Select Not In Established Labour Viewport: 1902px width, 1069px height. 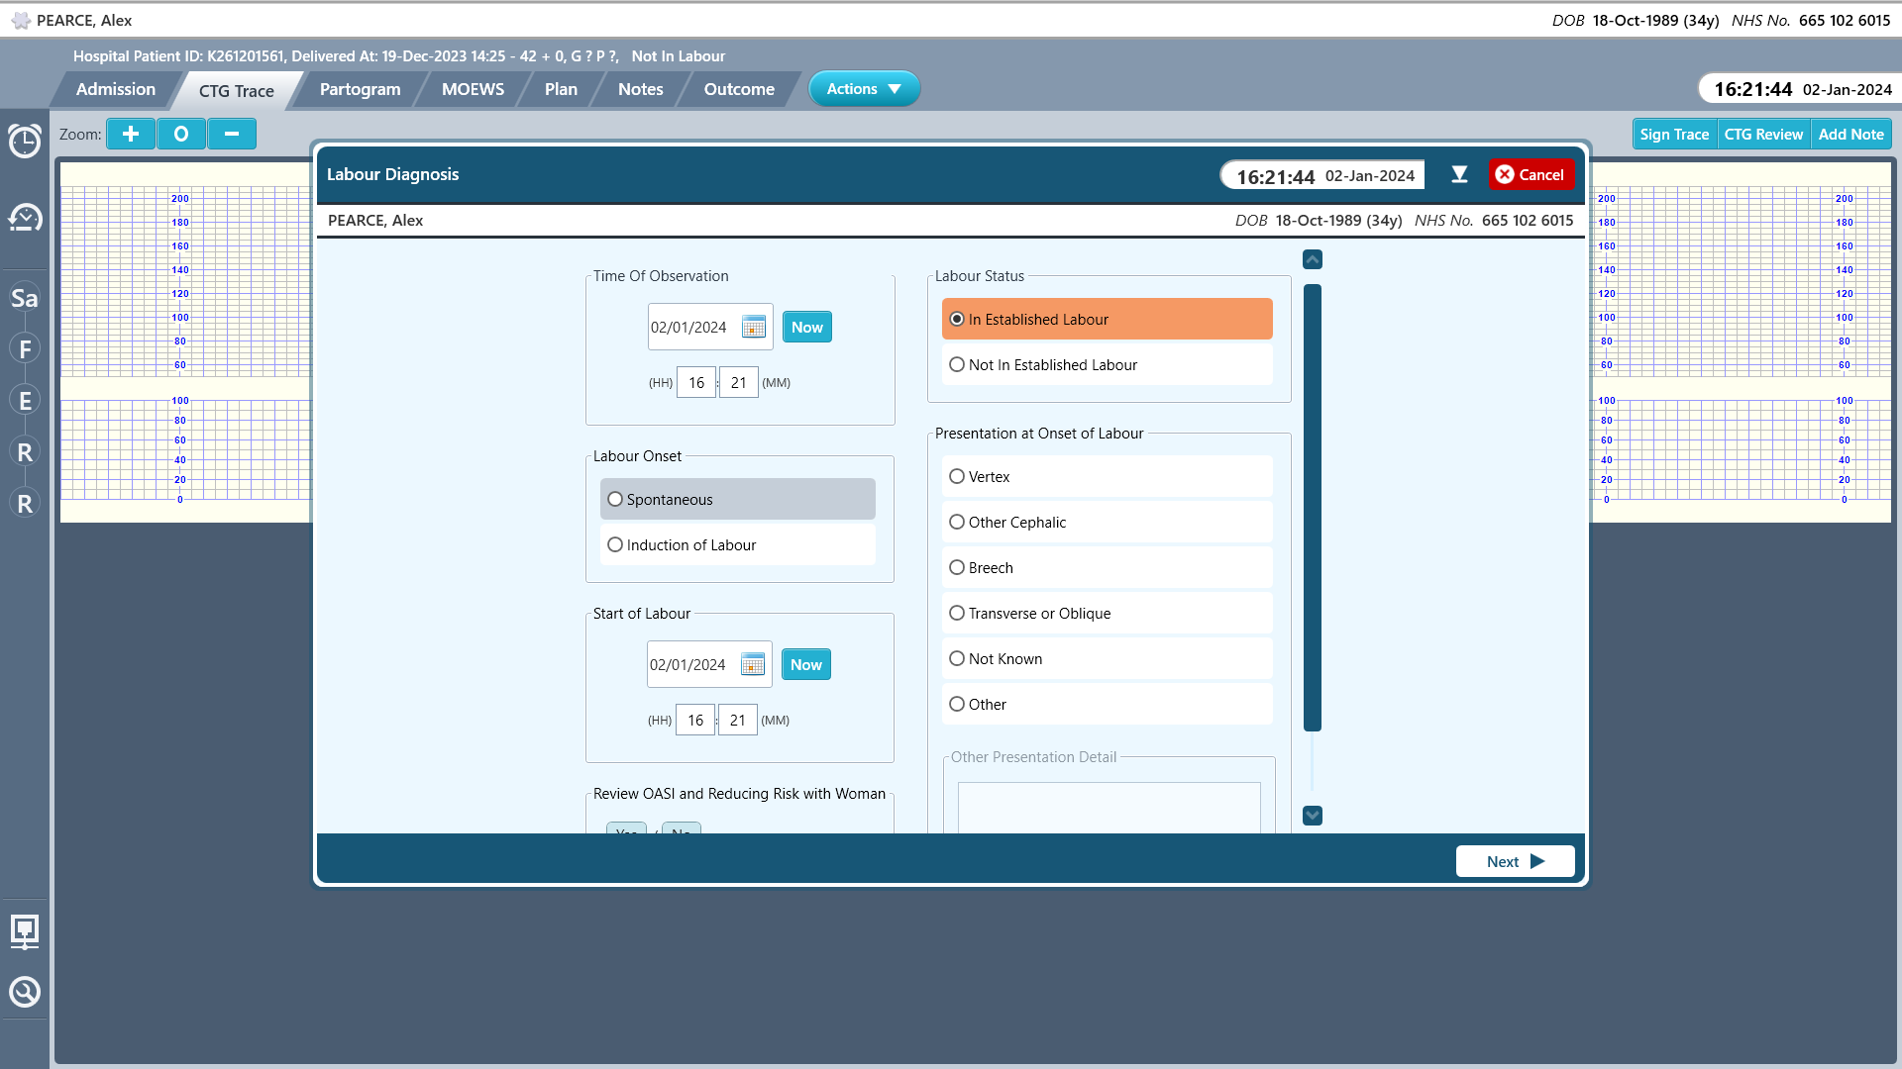1107,365
